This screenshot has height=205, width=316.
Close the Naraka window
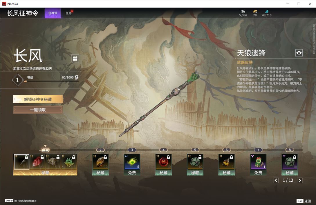[x=310, y=4]
